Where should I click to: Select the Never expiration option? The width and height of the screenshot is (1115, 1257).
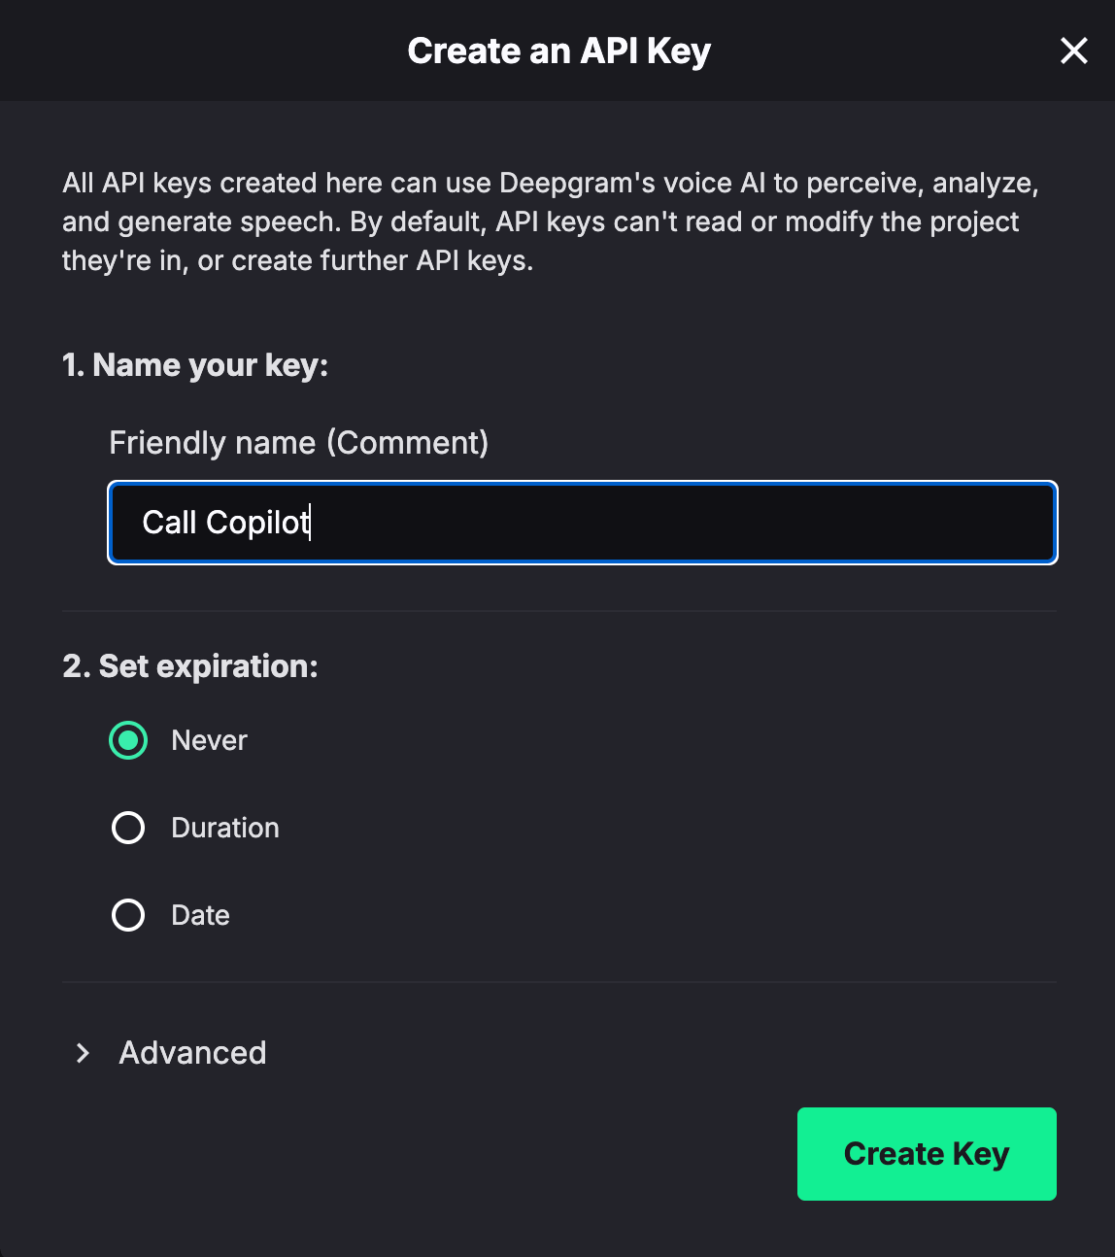coord(127,739)
